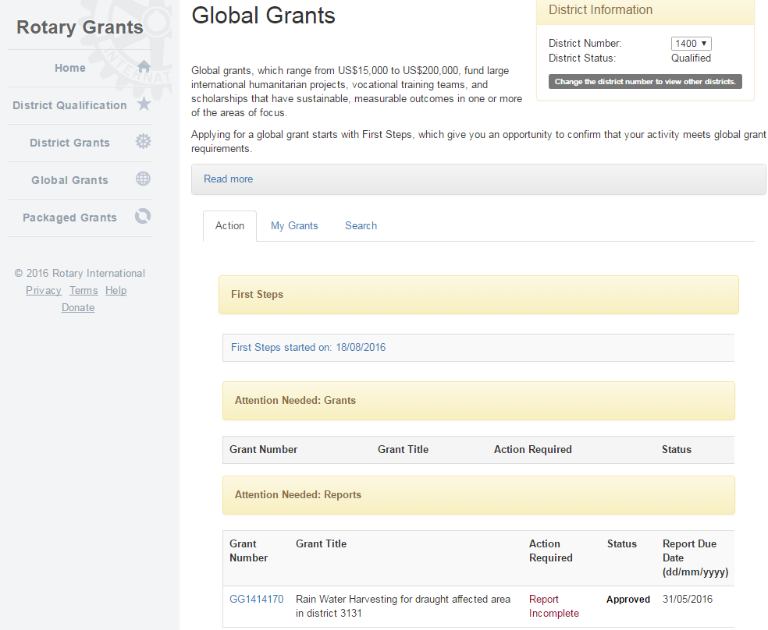The image size is (768, 630).
Task: Click the Donate footer link
Action: pyautogui.click(x=78, y=308)
